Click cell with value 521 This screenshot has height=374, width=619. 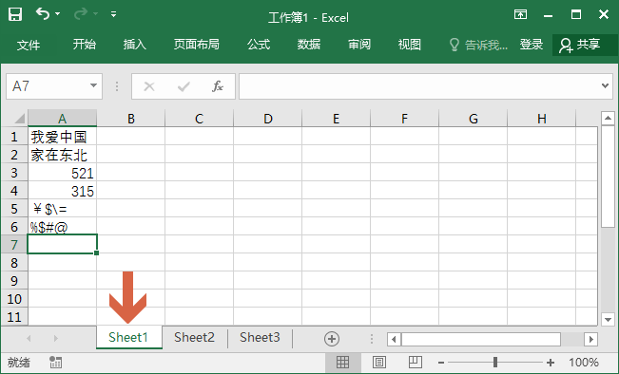[x=62, y=173]
